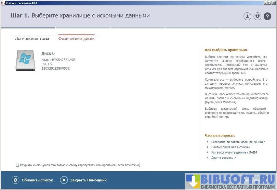Click the first step progress bar segment

tap(27, 28)
